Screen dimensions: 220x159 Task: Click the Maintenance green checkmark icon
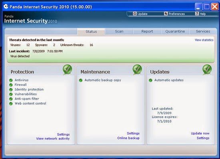click(137, 69)
